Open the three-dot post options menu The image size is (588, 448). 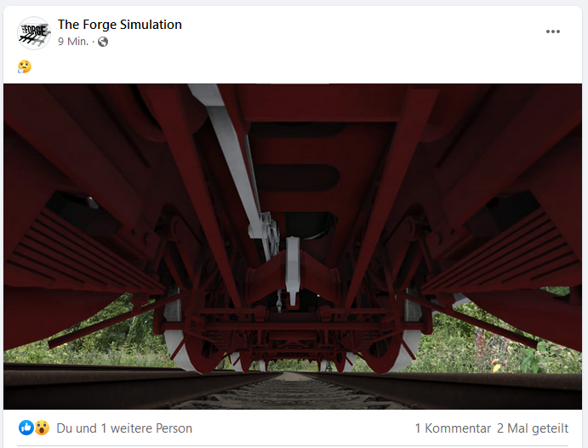[553, 32]
